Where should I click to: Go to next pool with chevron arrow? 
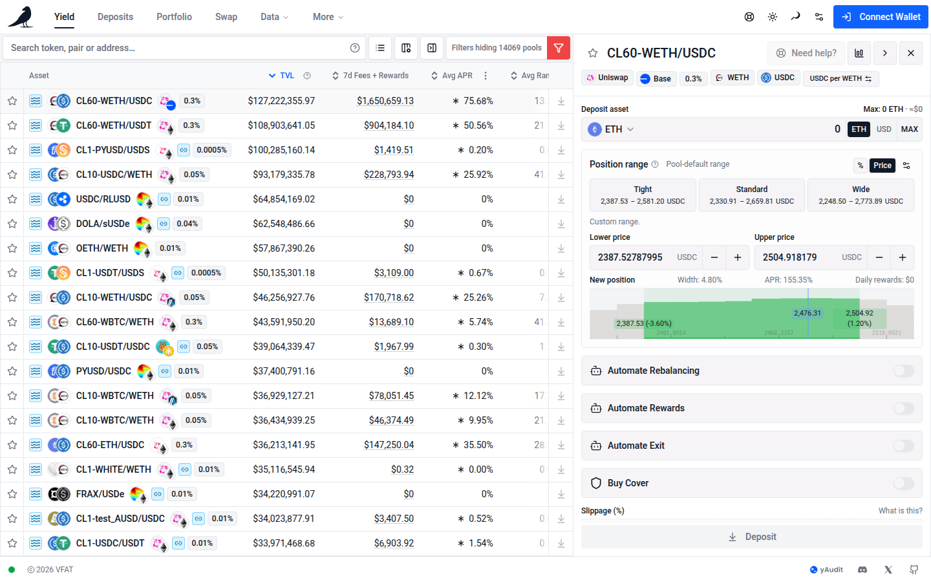point(885,53)
